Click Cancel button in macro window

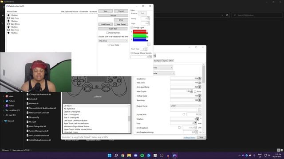coord(121,11)
